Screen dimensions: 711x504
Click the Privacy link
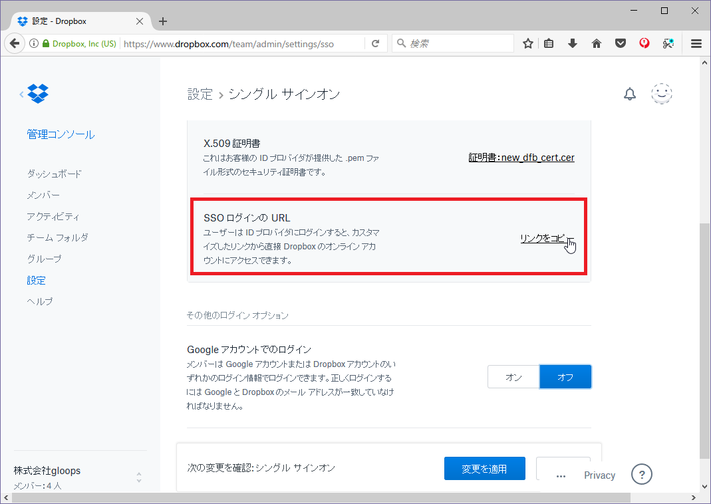[x=599, y=475]
